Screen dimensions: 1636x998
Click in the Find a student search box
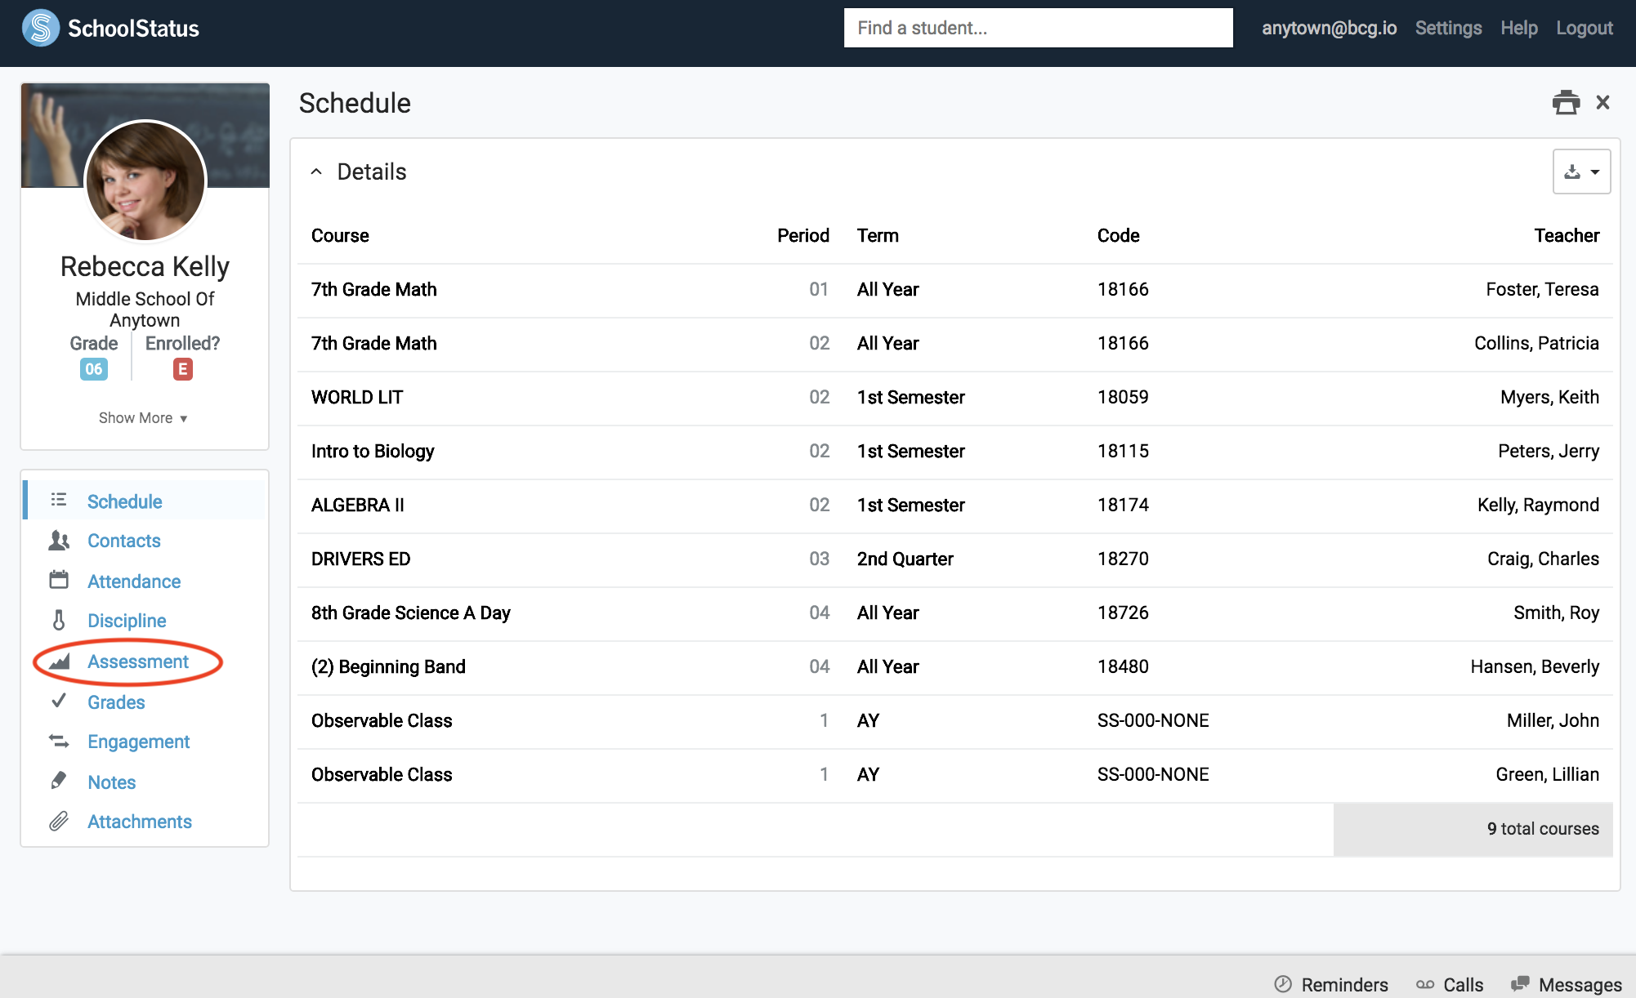1038,28
